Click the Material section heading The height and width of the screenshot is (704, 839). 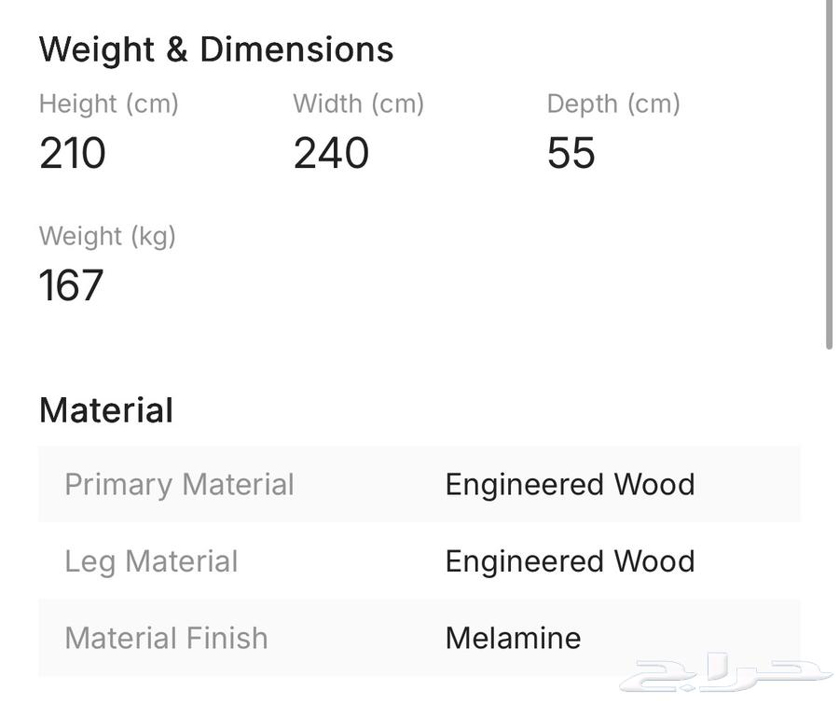106,410
